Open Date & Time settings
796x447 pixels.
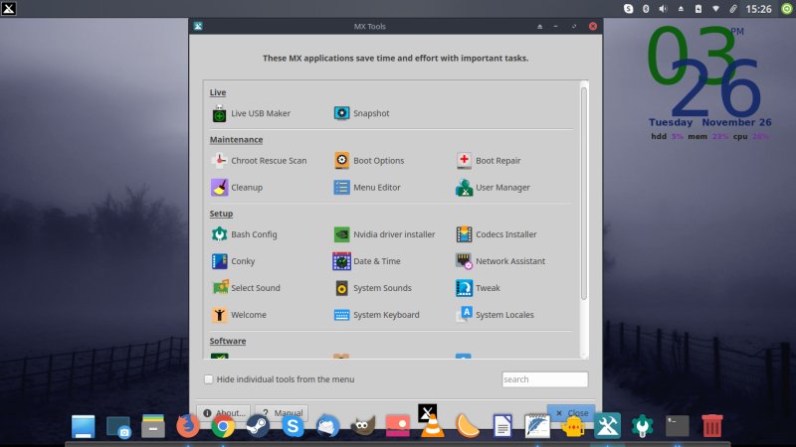(x=366, y=261)
